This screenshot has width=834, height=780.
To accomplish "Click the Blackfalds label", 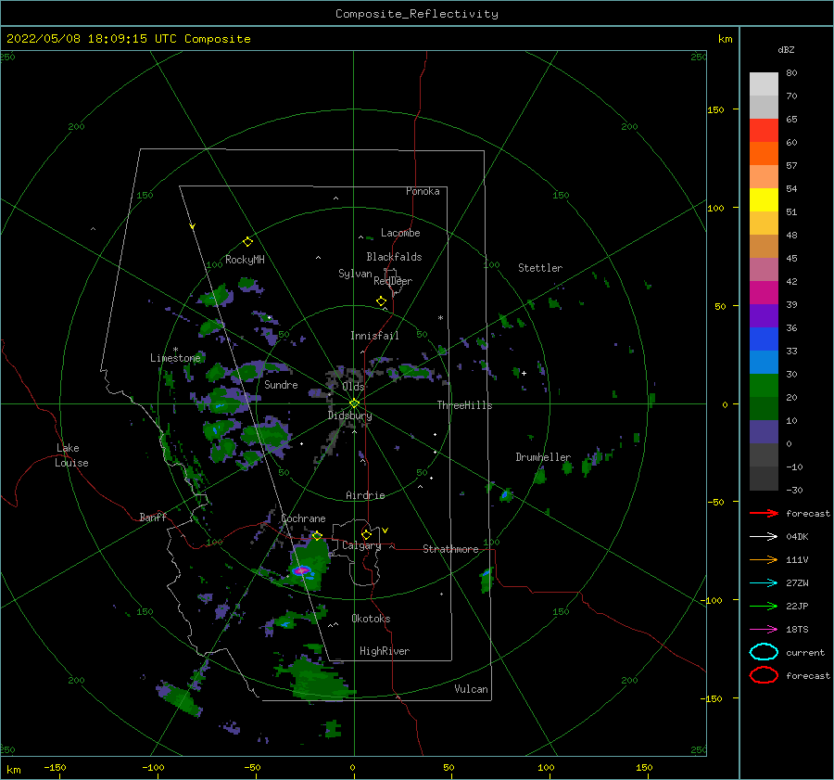I will click(x=394, y=257).
